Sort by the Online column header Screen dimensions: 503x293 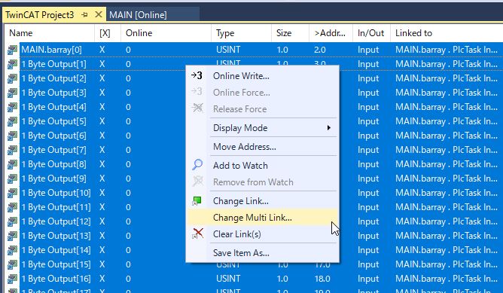point(166,33)
